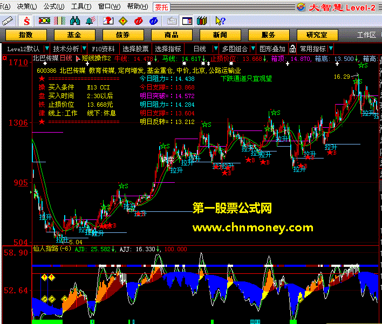The width and height of the screenshot is (382, 324).
Task: Click the 指数 yellow button
Action: pyautogui.click(x=26, y=35)
